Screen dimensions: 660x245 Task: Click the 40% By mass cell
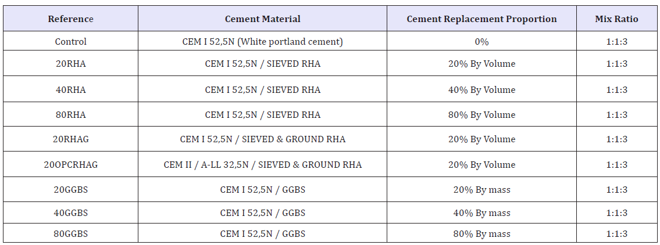pos(481,213)
